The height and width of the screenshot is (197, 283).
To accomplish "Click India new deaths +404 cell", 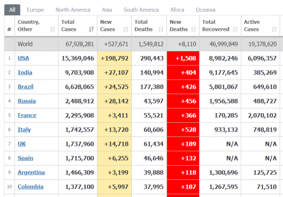I will click(183, 72).
